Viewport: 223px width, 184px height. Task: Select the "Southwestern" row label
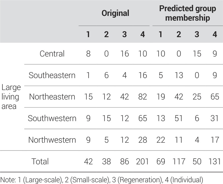coord(52,118)
